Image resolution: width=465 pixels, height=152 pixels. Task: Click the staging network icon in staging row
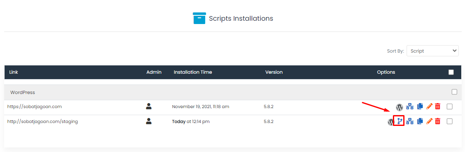coord(410,121)
